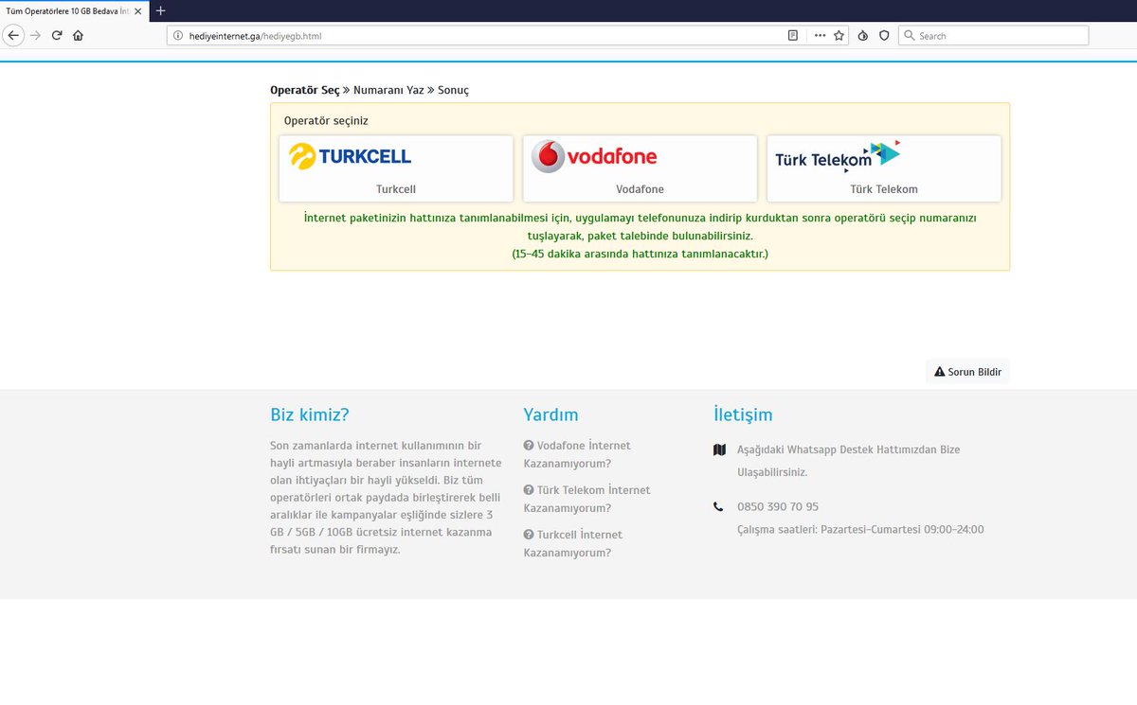
Task: Open Türk Telekom İnternet Kazanamıyorum help link
Action: click(x=587, y=499)
